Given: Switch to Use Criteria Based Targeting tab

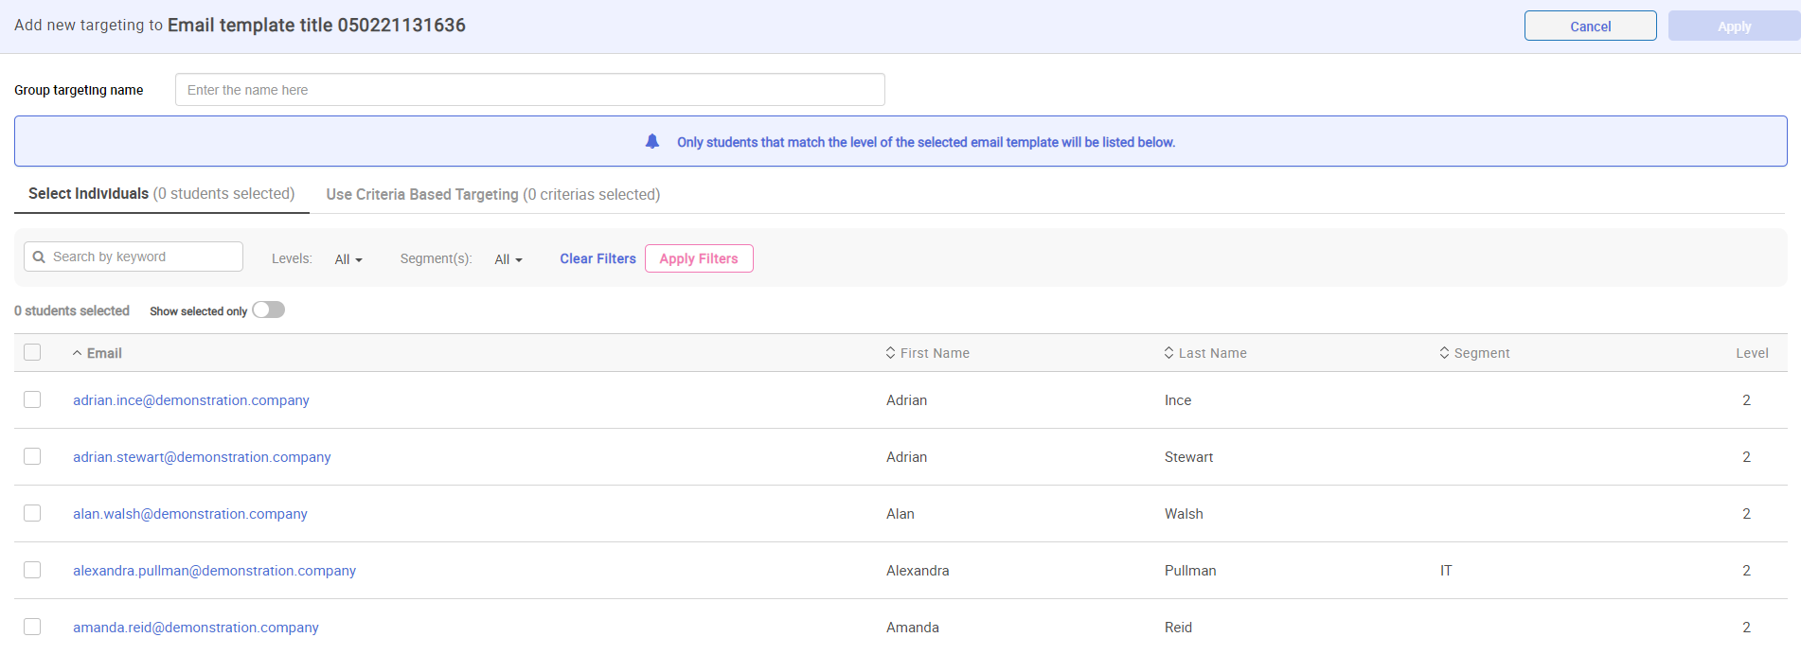Looking at the screenshot, I should (492, 194).
